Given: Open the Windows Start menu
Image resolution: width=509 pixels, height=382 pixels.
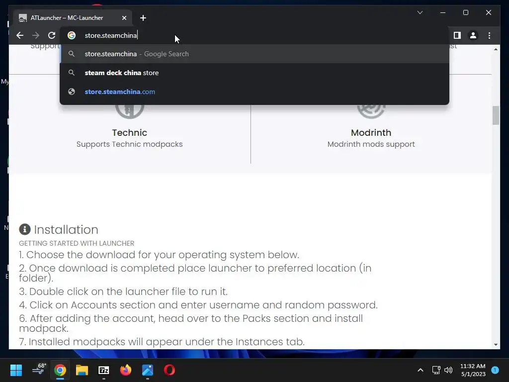Looking at the screenshot, I should point(16,370).
